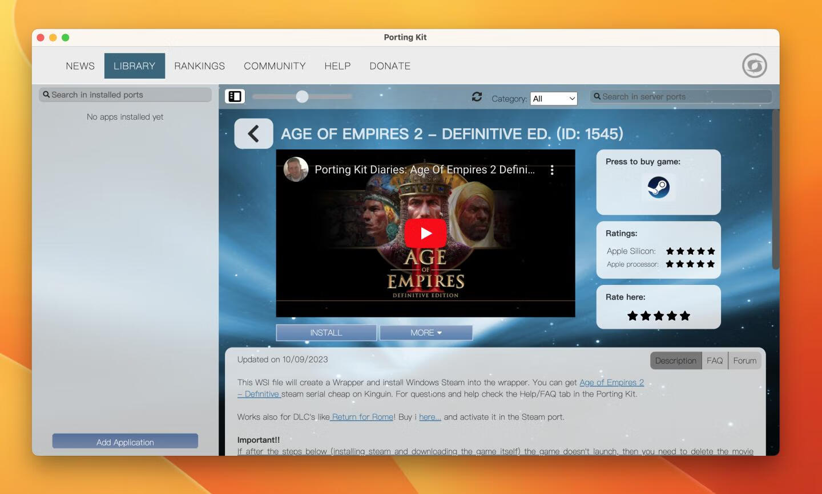Image resolution: width=822 pixels, height=494 pixels.
Task: Click the game title heading ID 1545
Action: point(452,134)
